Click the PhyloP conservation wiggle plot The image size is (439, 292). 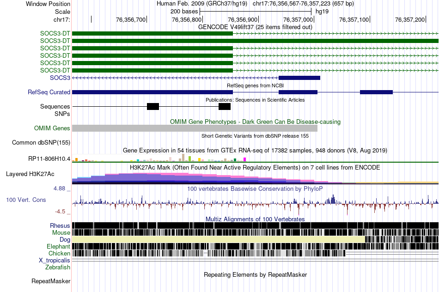tap(255, 204)
